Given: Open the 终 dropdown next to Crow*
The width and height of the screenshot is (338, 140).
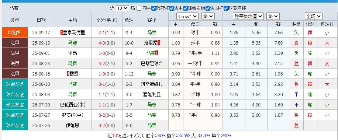Looking at the screenshot, I should [208, 16].
